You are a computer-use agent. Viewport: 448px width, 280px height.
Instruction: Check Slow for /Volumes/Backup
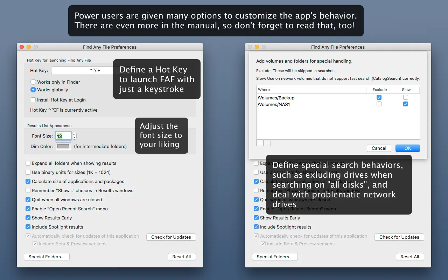(406, 97)
